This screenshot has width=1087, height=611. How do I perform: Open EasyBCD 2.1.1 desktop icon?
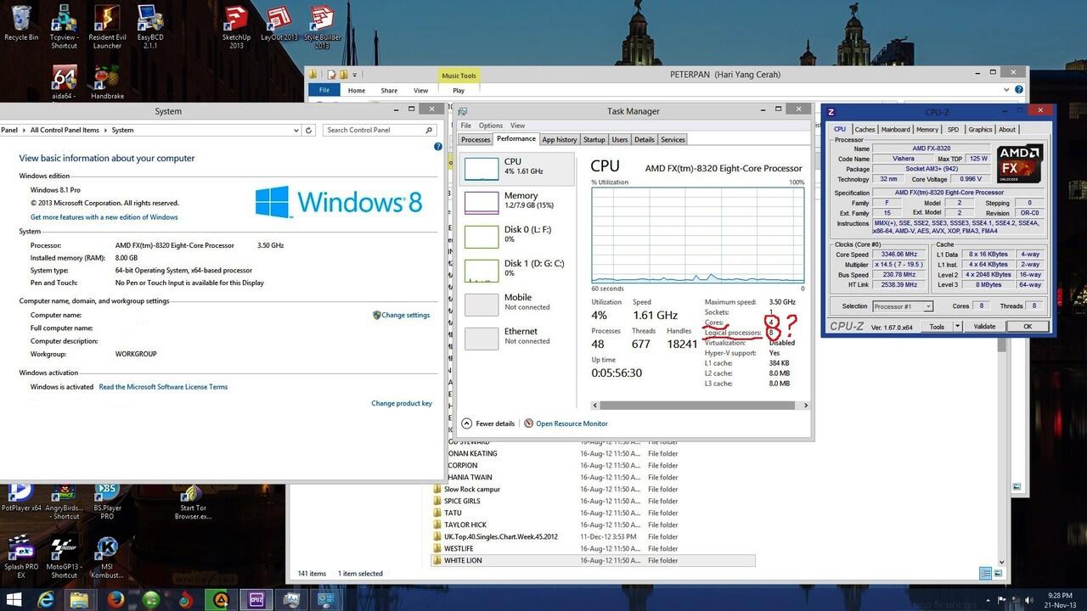[150, 26]
